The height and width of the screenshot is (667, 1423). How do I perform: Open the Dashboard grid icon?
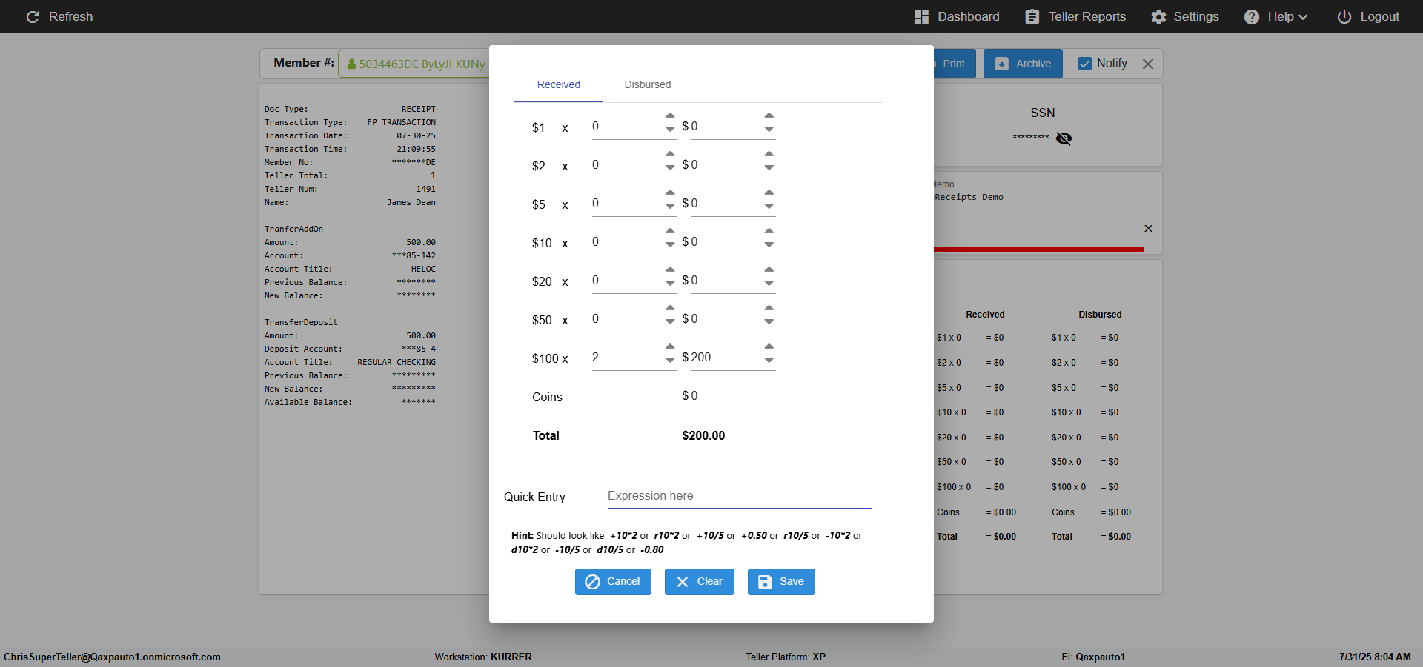pyautogui.click(x=921, y=16)
